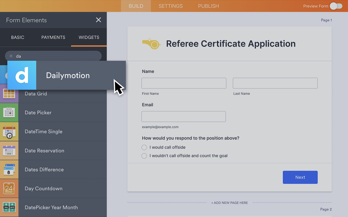The image size is (348, 217).
Task: Open the Publish tab
Action: [x=208, y=6]
